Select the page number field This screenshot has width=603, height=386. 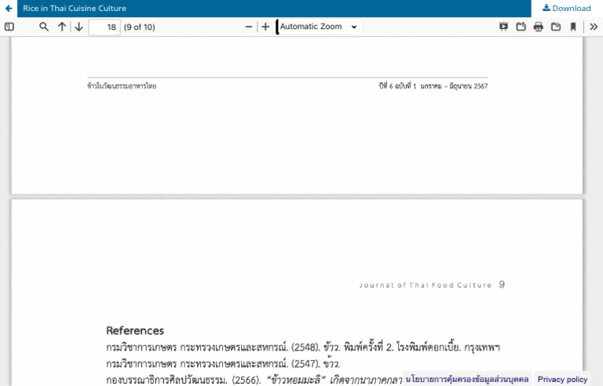tap(104, 27)
